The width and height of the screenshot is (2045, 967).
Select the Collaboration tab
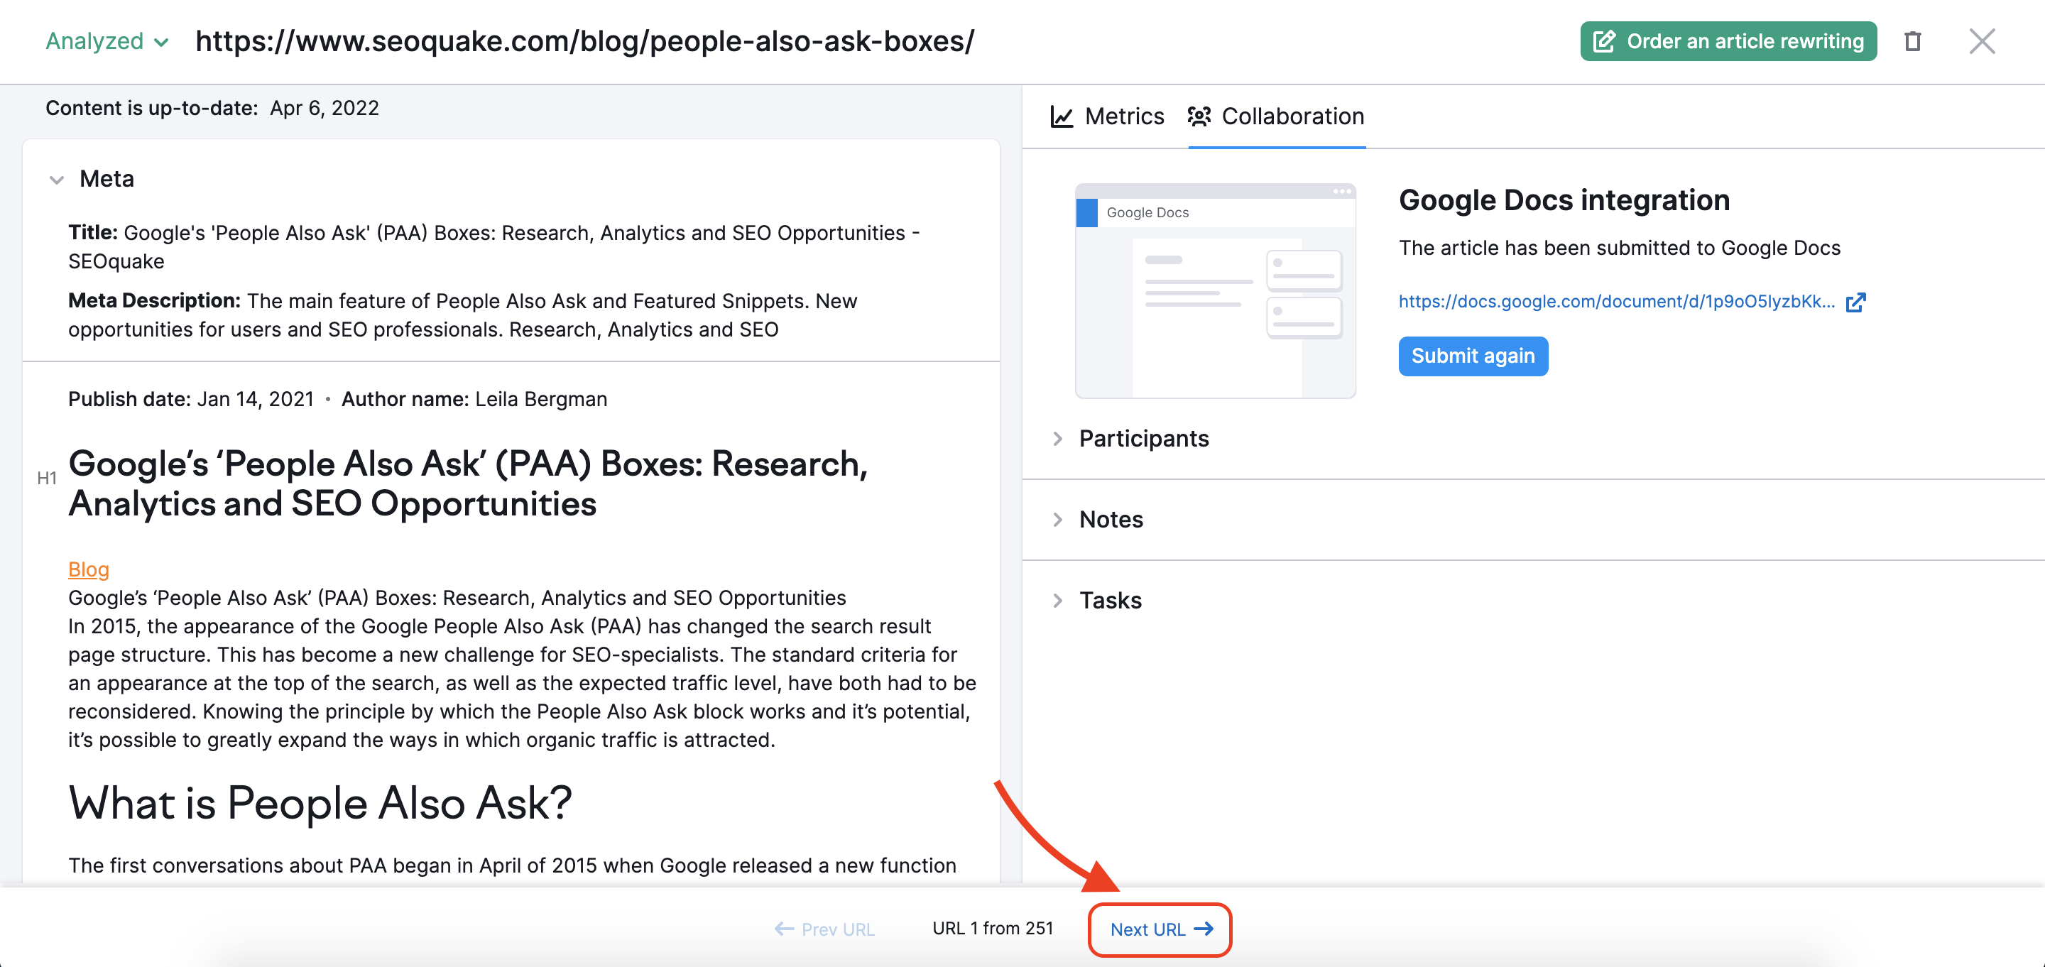tap(1277, 116)
